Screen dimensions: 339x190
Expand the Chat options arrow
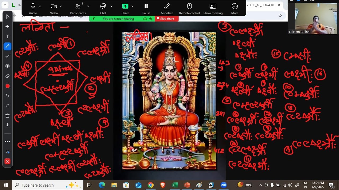coord(111,6)
